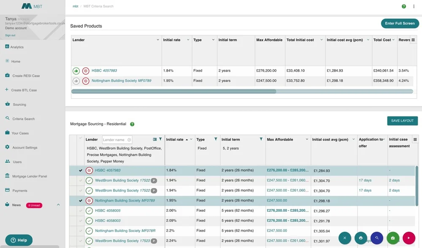Sort by Initial rate ascending arrow in sourcing table
Screen dimensions: 422x248
coord(187,140)
